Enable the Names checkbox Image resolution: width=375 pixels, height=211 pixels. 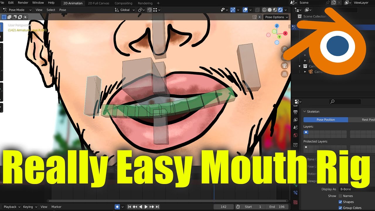point(340,196)
